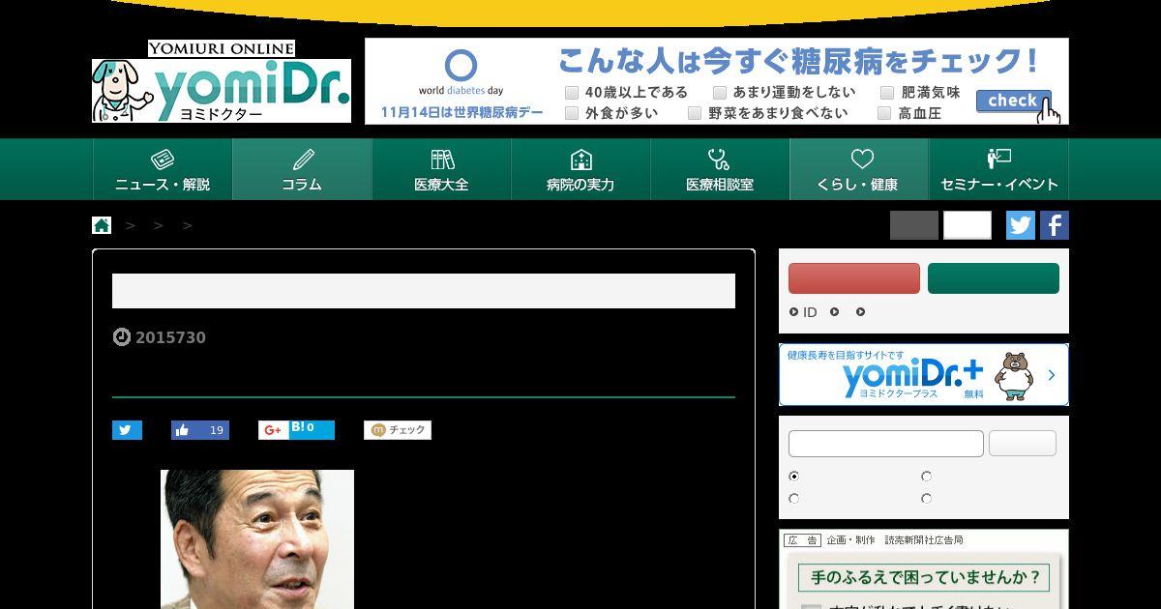Click the sidebar search text field
The height and width of the screenshot is (609, 1161).
886,444
